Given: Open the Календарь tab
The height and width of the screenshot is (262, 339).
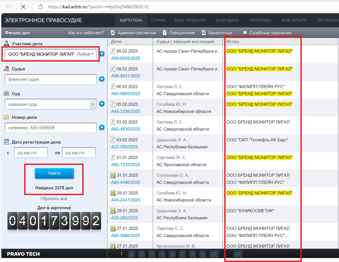Looking at the screenshot, I should tap(227, 20).
